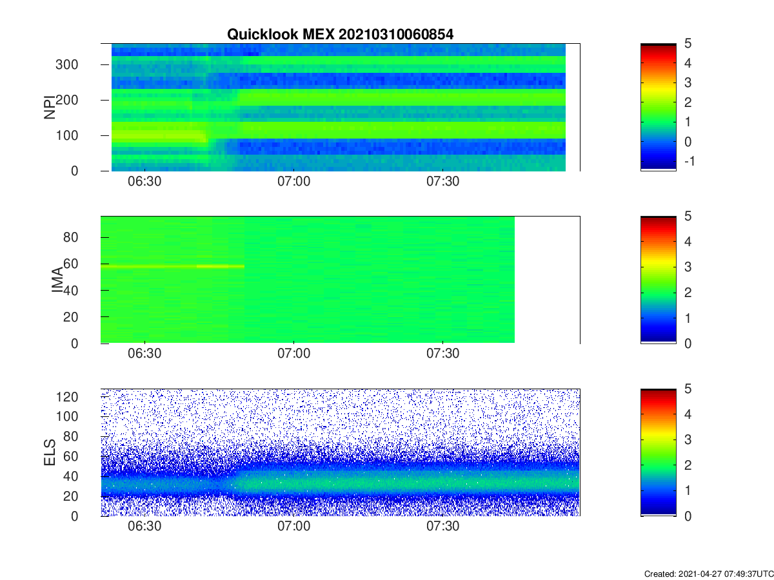Click the '06:30' tick under NPI panel

coord(144,182)
